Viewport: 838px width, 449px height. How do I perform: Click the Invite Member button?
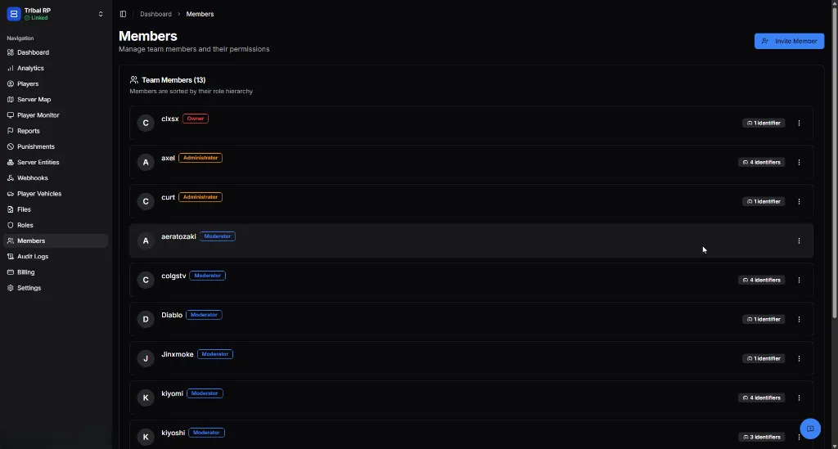tap(789, 41)
